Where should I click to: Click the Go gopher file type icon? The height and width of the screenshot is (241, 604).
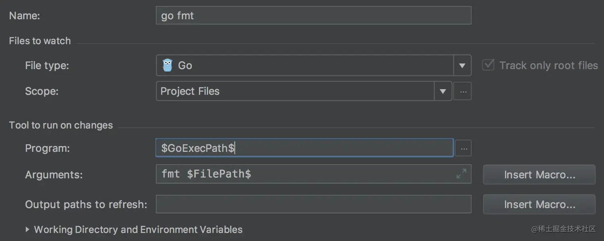[168, 65]
